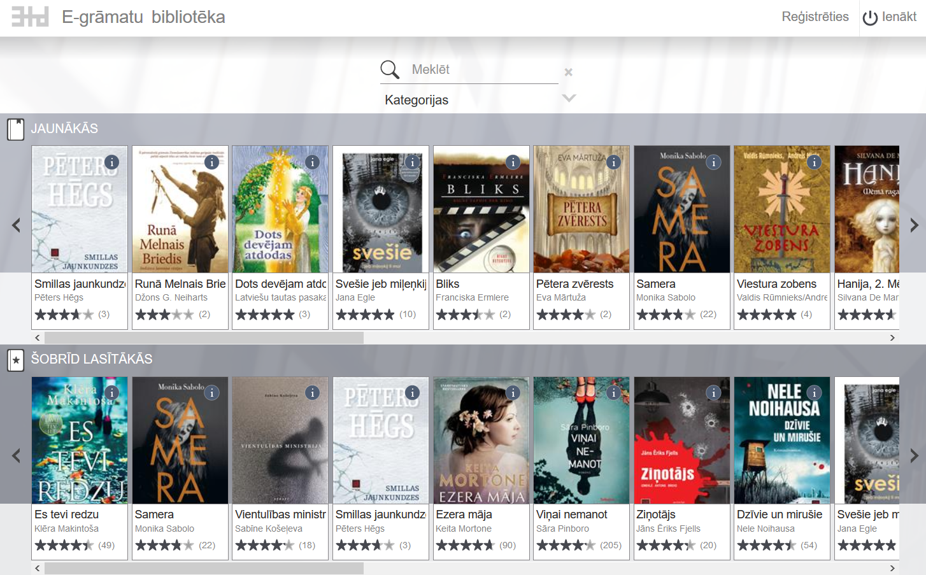The image size is (926, 575).
Task: Click author Franciska Ermlere
Action: coord(472,297)
